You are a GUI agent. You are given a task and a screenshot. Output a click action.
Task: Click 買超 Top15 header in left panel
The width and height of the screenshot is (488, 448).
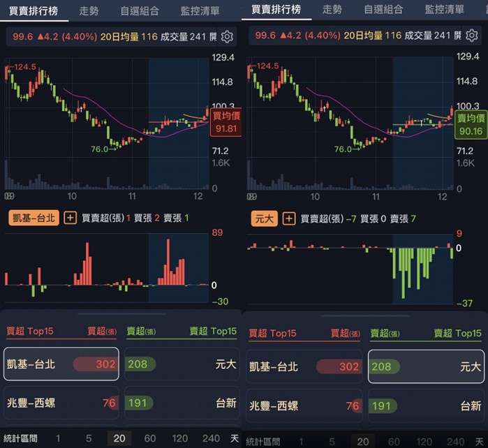tap(30, 331)
